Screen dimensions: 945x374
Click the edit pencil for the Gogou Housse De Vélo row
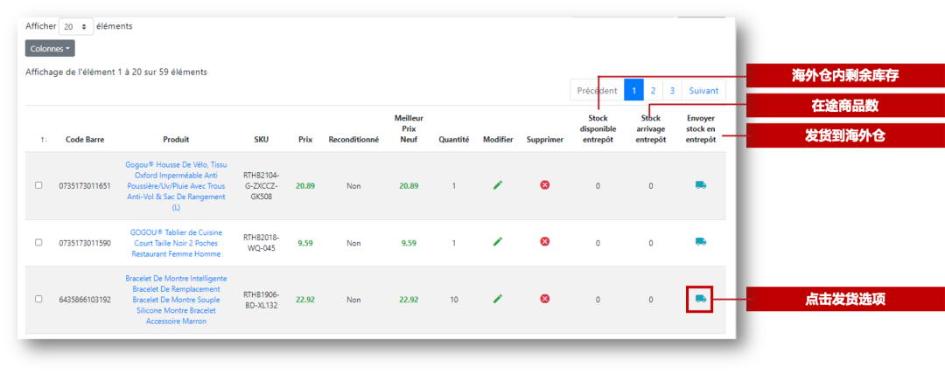pos(498,185)
